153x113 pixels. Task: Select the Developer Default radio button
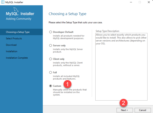tap(50, 32)
